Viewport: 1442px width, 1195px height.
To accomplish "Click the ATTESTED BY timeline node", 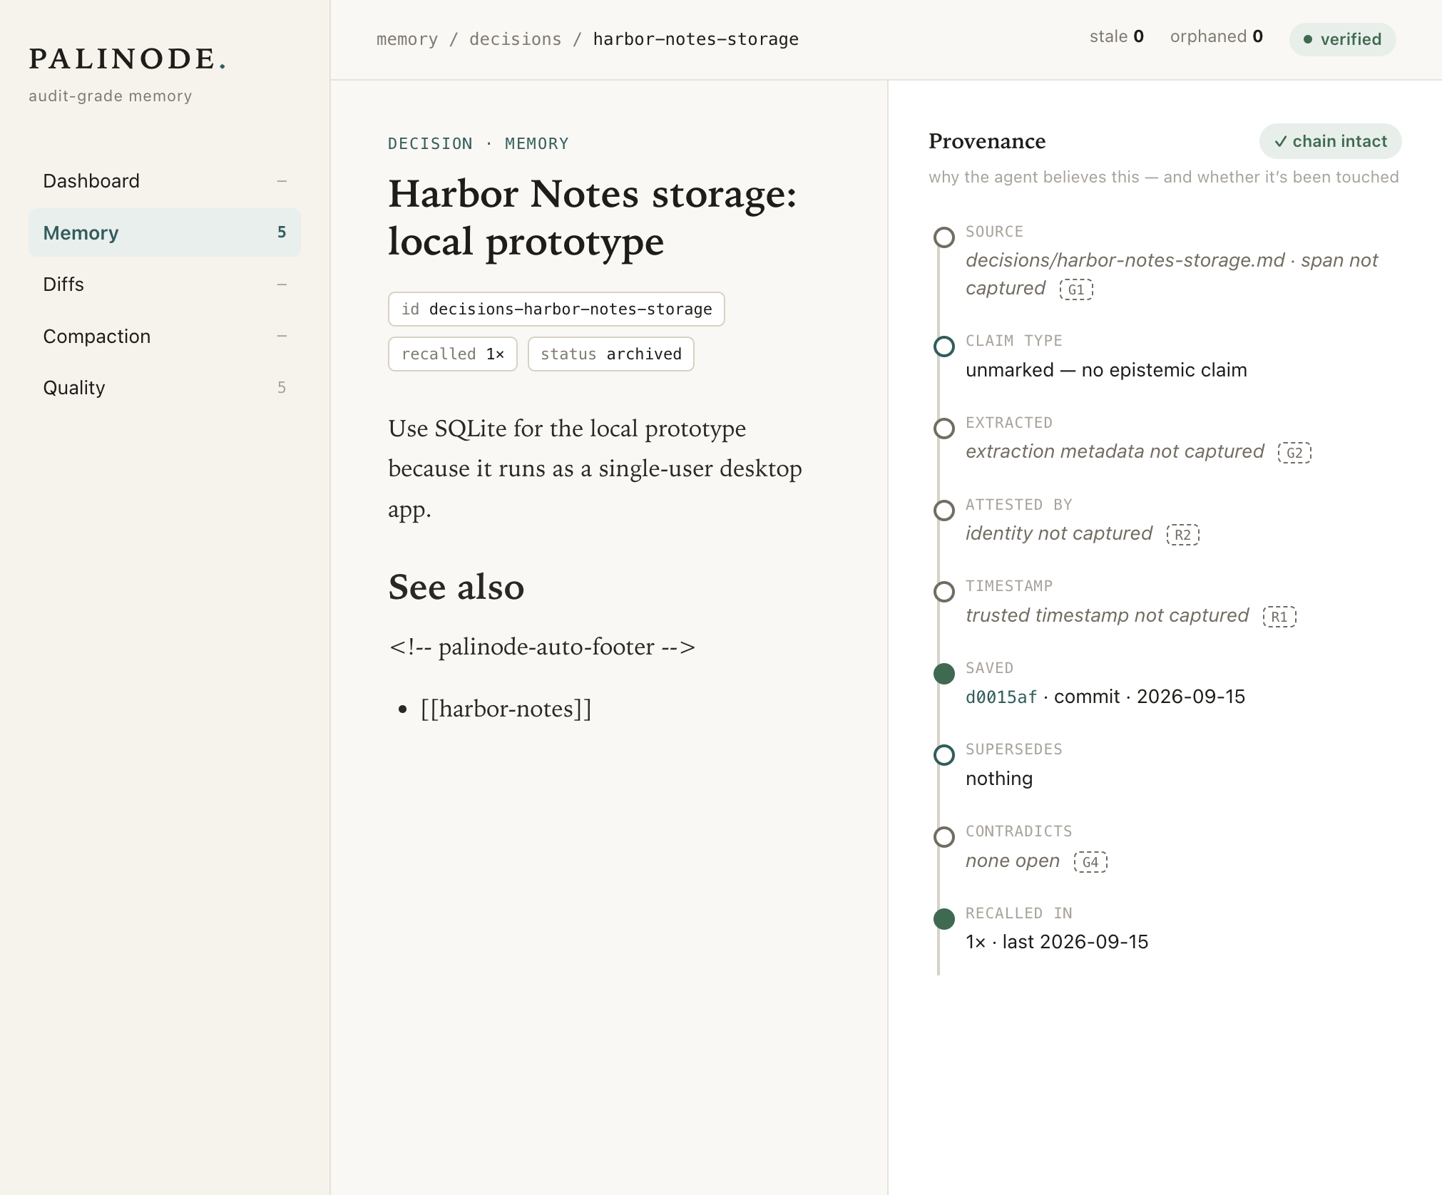I will click(x=944, y=511).
